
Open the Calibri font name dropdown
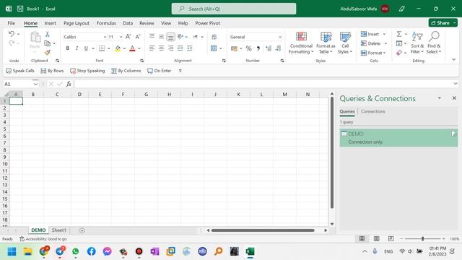(x=105, y=37)
